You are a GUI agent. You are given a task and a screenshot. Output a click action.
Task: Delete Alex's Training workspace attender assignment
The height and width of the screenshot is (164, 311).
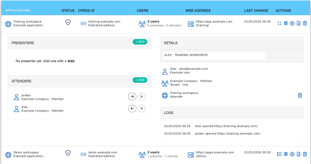300,95
